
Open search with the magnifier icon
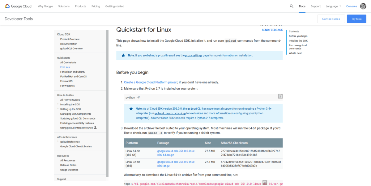(x=292, y=6)
